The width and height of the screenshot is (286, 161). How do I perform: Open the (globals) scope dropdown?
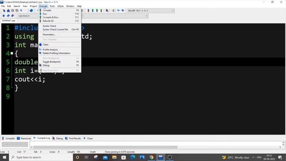[28, 16]
